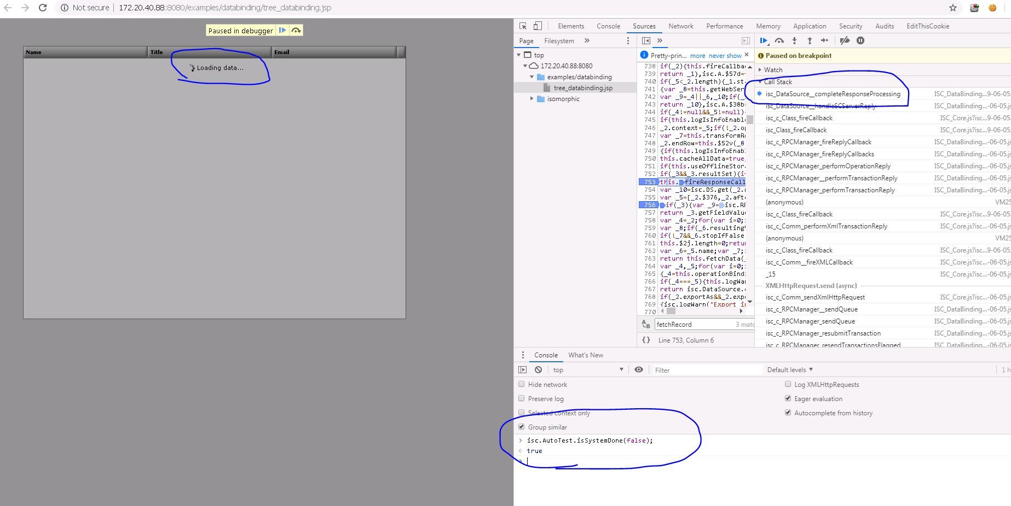Click the pretty-print curly braces icon
1011x506 pixels.
point(646,340)
